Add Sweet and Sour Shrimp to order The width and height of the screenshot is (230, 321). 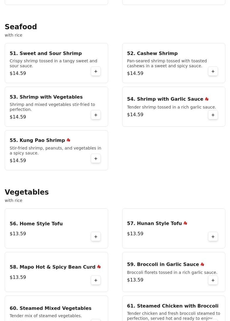[96, 71]
